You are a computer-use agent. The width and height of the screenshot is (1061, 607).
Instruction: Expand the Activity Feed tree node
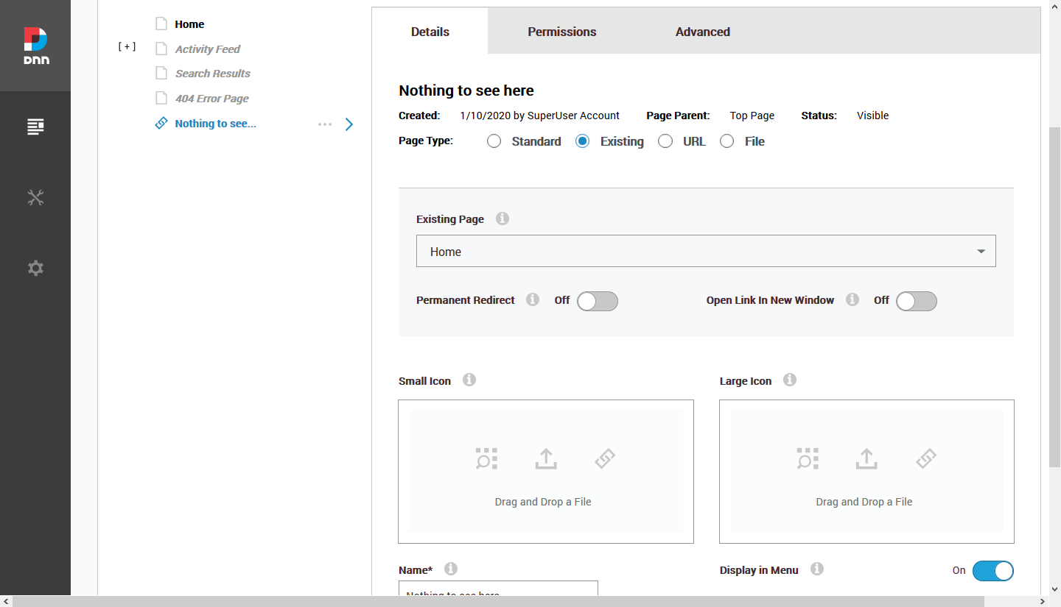coord(127,46)
